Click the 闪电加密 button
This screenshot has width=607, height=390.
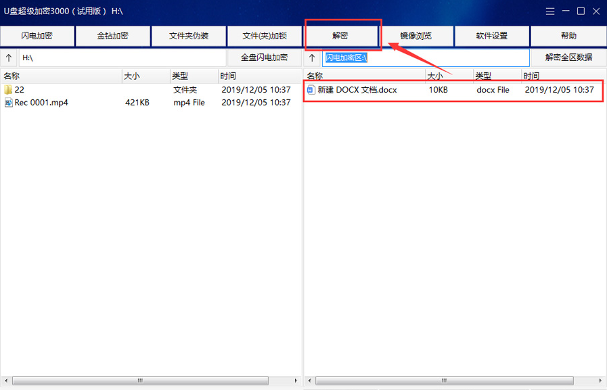click(37, 36)
